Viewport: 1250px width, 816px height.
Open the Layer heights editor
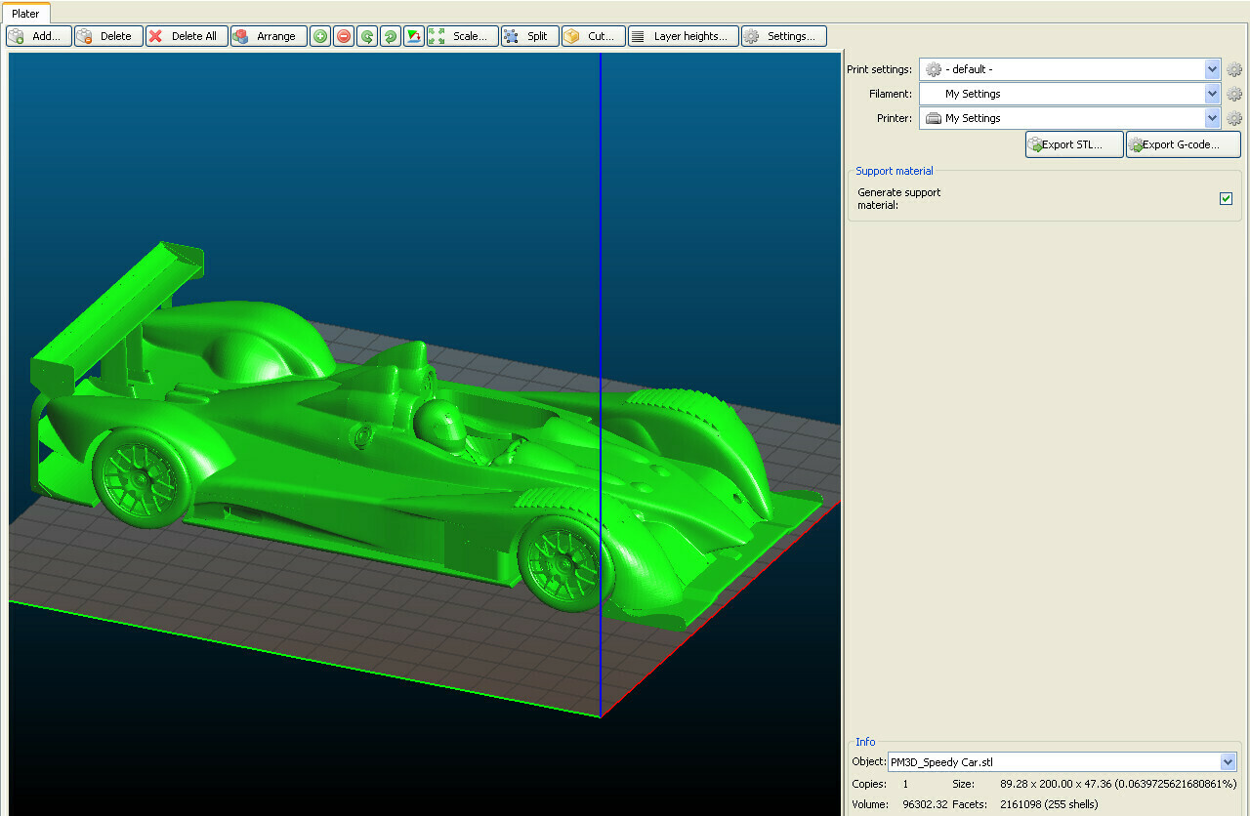point(683,35)
